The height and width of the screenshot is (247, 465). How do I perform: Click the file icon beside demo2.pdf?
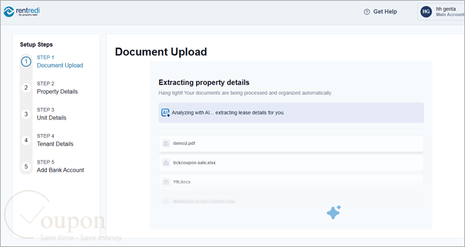coord(166,144)
